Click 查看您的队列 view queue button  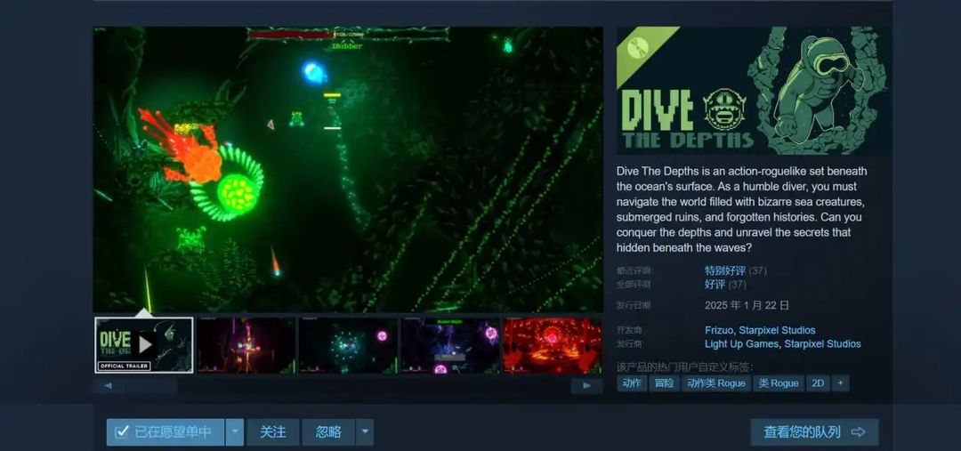(814, 432)
